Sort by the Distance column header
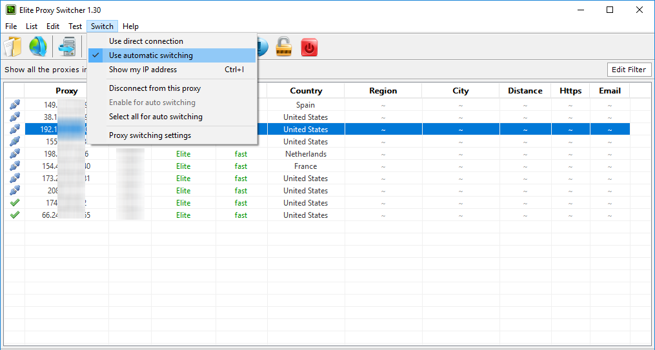This screenshot has height=350, width=655. (x=525, y=91)
